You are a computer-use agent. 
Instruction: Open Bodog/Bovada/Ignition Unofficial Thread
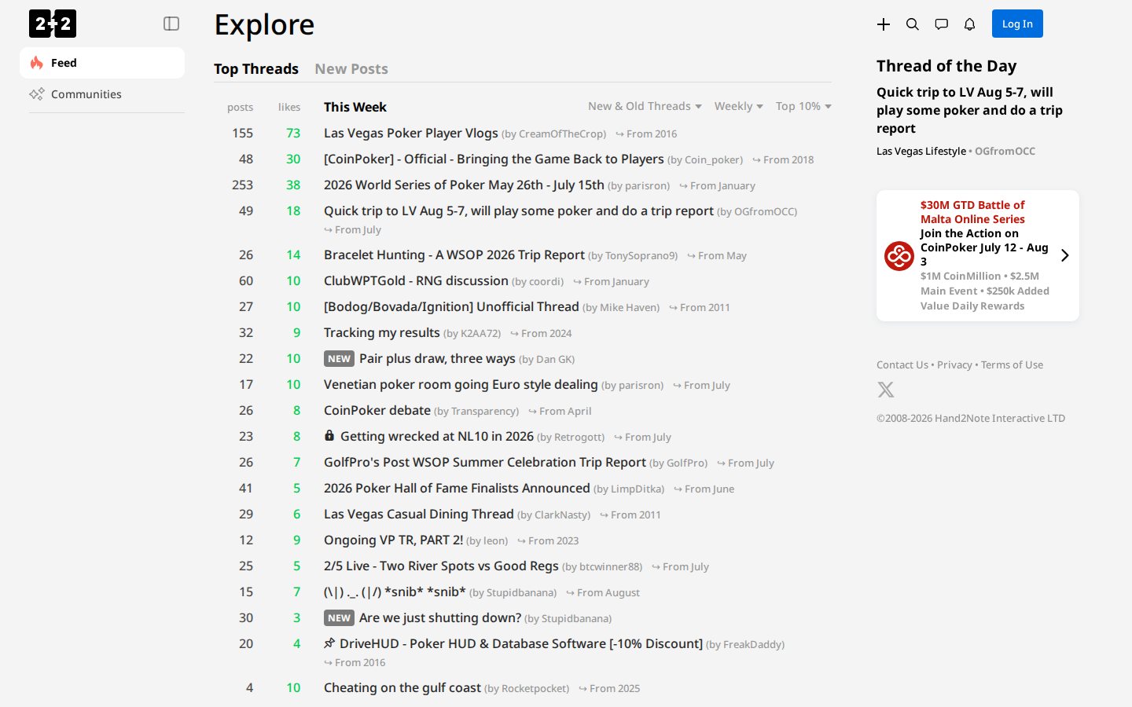[x=451, y=306]
